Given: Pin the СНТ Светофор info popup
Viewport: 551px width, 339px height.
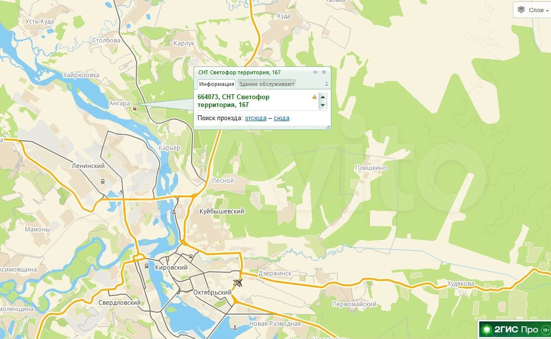Looking at the screenshot, I should [x=315, y=72].
